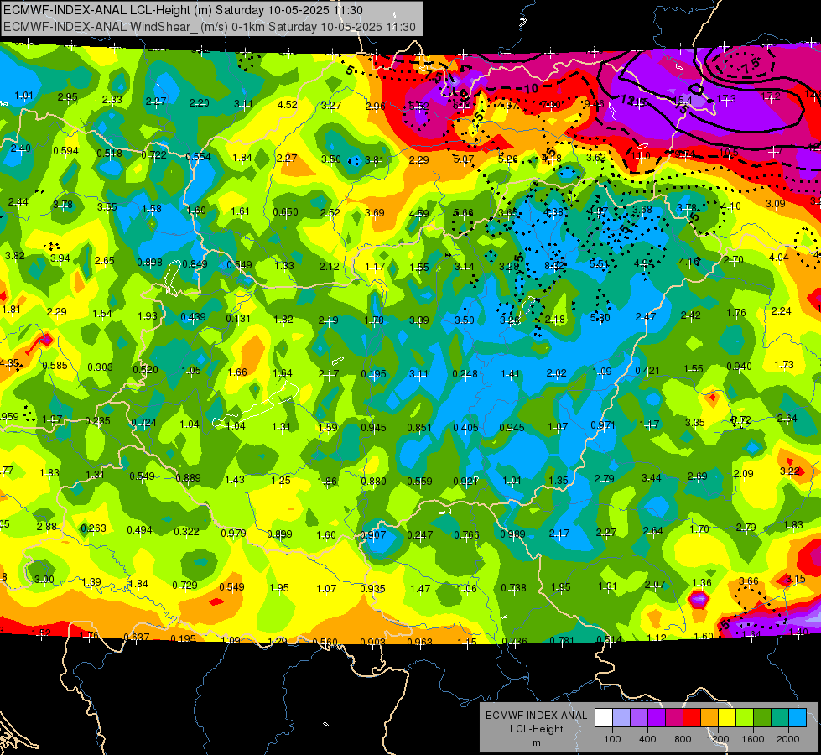Click the wind shear value 4.04
Image resolution: width=821 pixels, height=755 pixels.
pos(778,258)
